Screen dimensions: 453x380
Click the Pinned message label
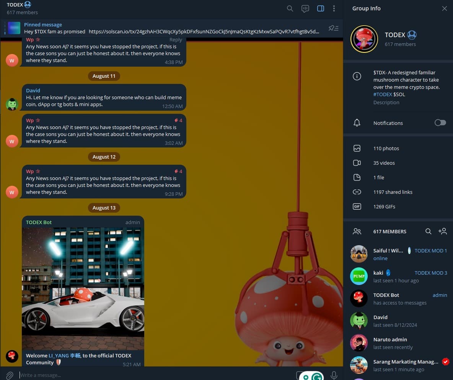click(x=43, y=25)
